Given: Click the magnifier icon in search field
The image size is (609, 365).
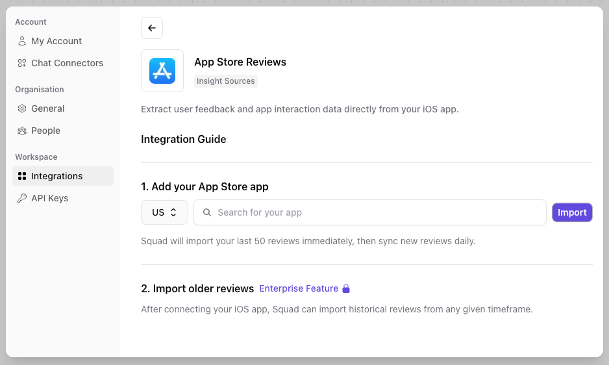Looking at the screenshot, I should click(207, 212).
